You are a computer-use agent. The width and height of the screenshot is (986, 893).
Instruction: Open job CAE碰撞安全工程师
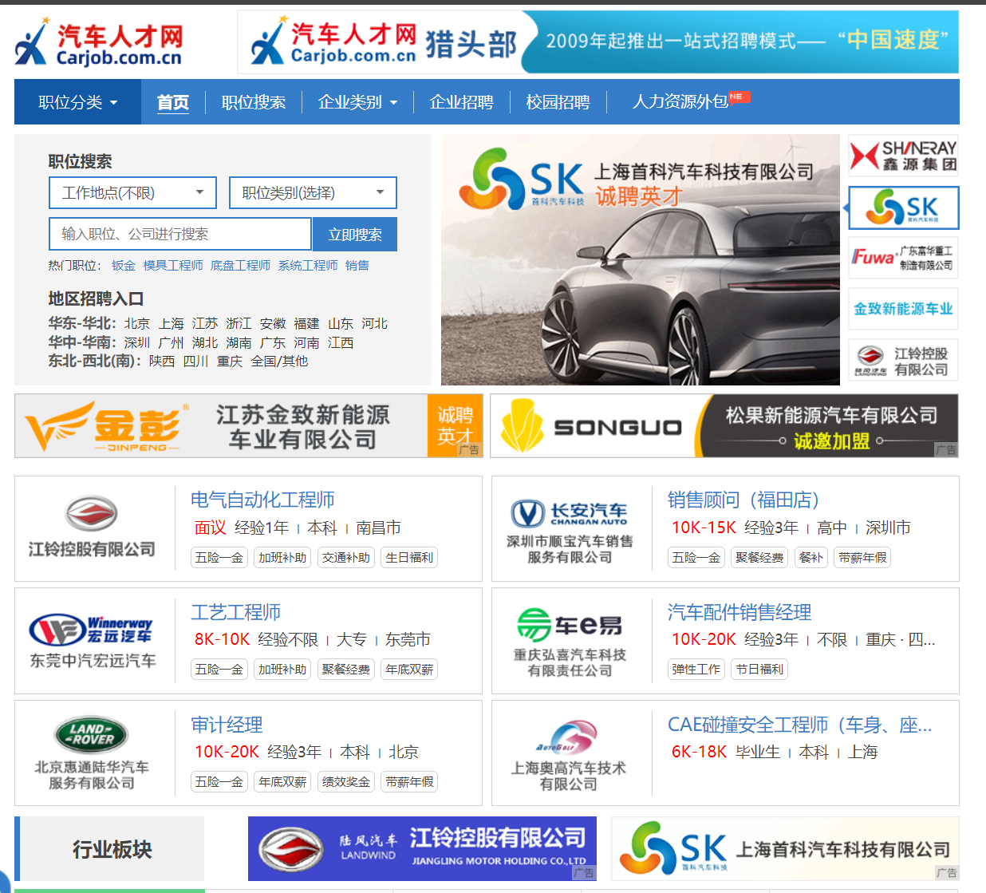click(x=799, y=725)
